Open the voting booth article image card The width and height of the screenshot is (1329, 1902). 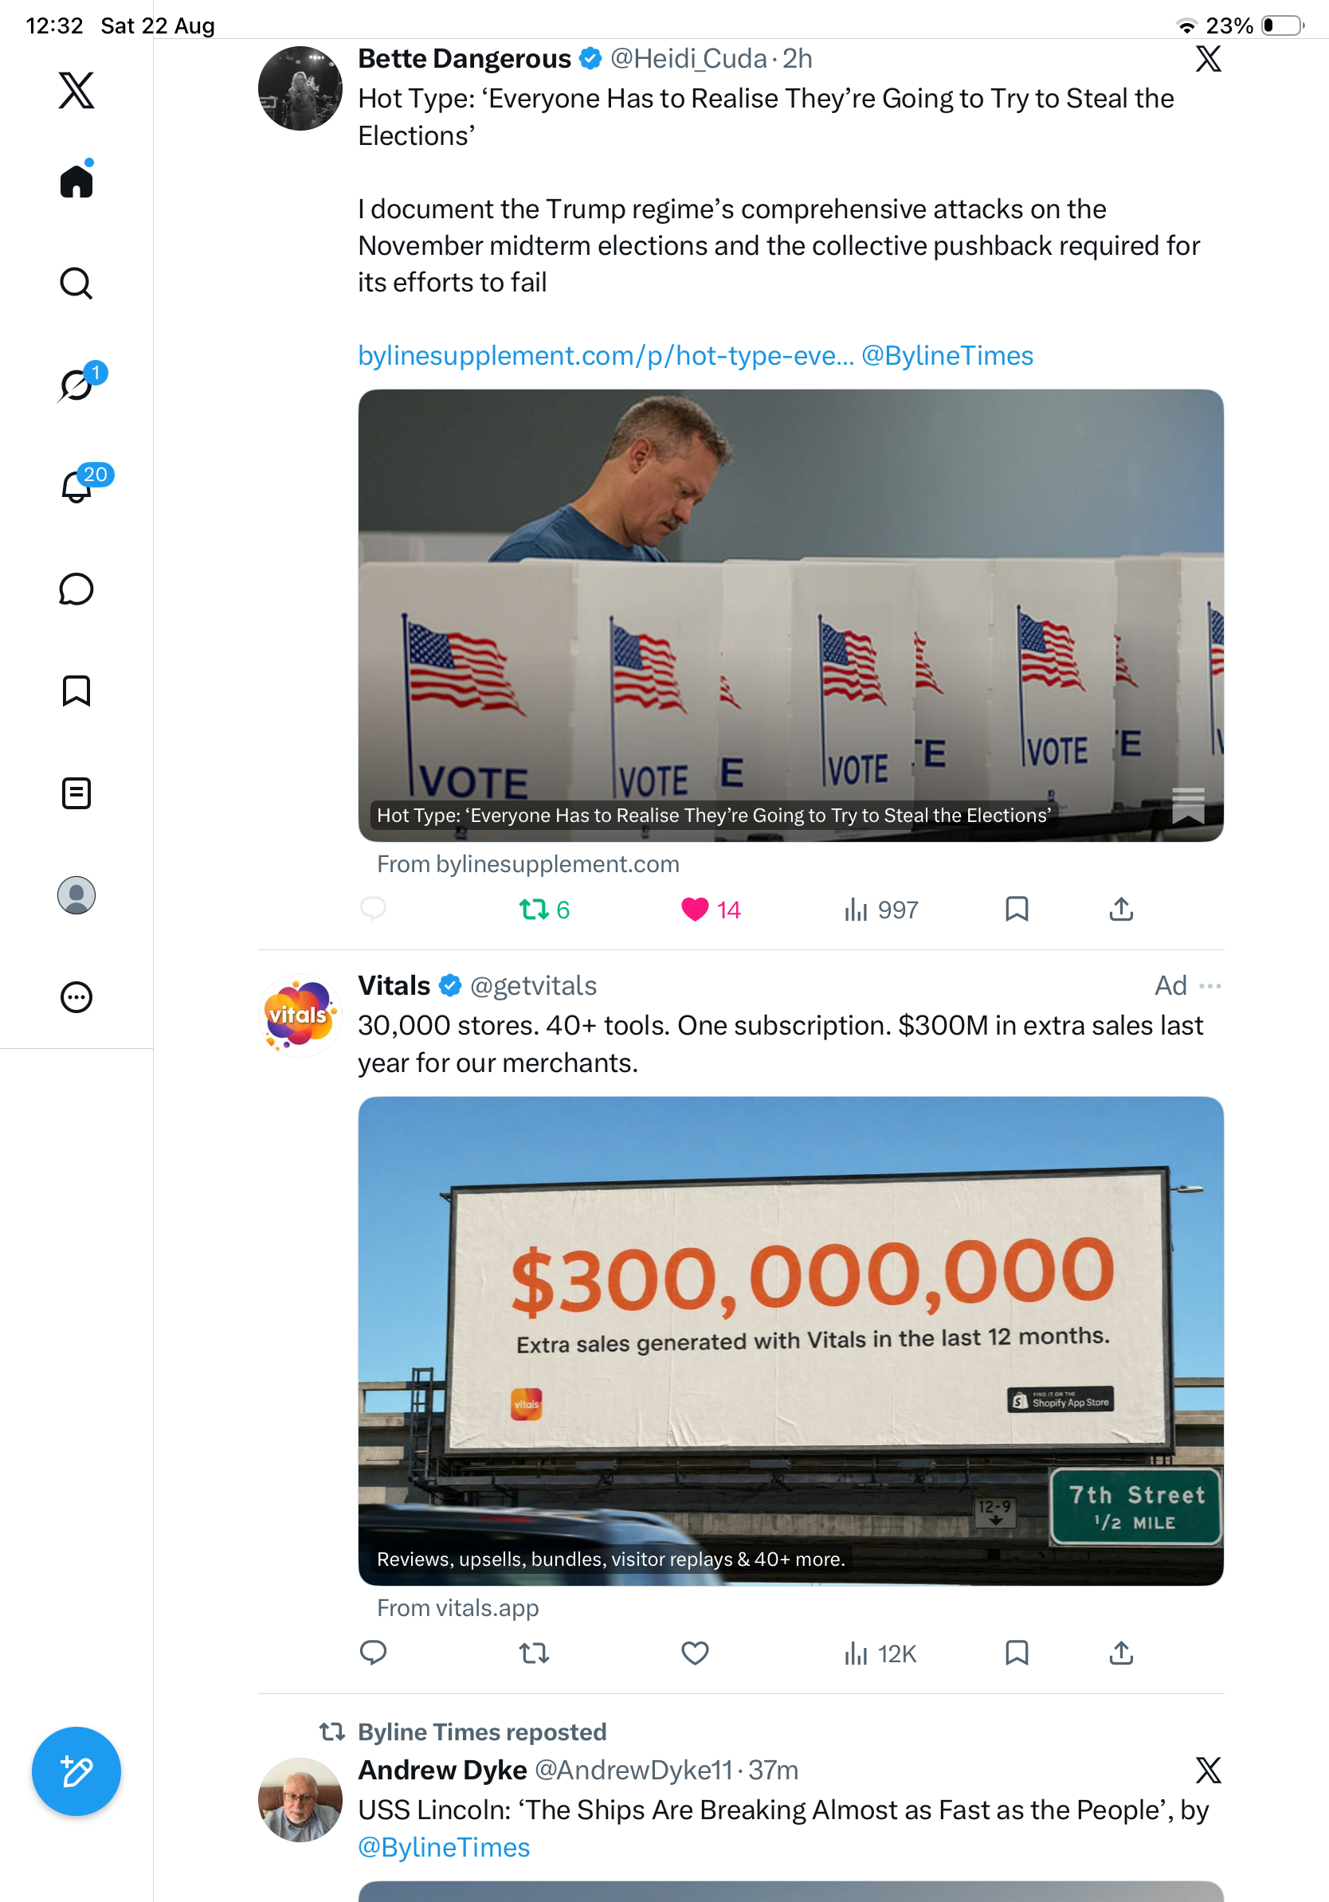790,616
